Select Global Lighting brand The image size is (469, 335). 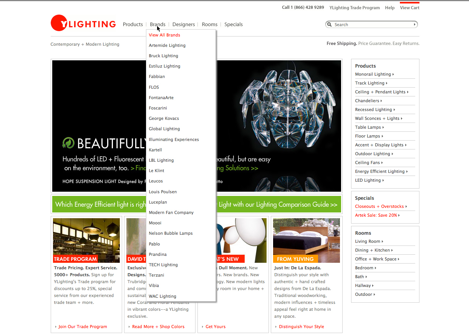point(164,129)
